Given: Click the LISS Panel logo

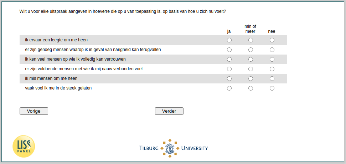Looking at the screenshot, I should (x=24, y=146).
